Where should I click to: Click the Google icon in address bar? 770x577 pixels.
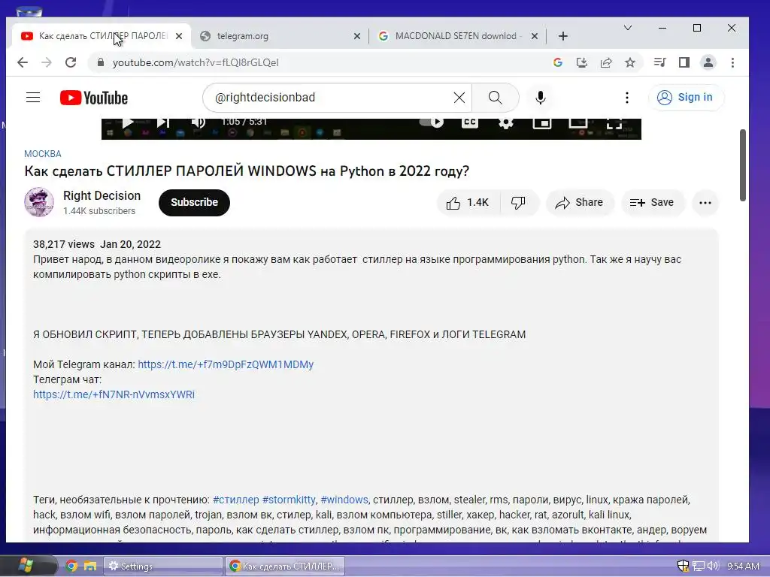557,62
